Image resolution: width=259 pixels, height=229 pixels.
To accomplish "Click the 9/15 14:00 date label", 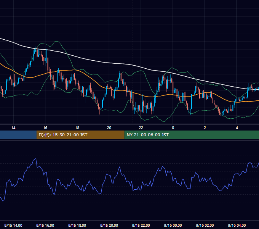I will click(x=13, y=225).
